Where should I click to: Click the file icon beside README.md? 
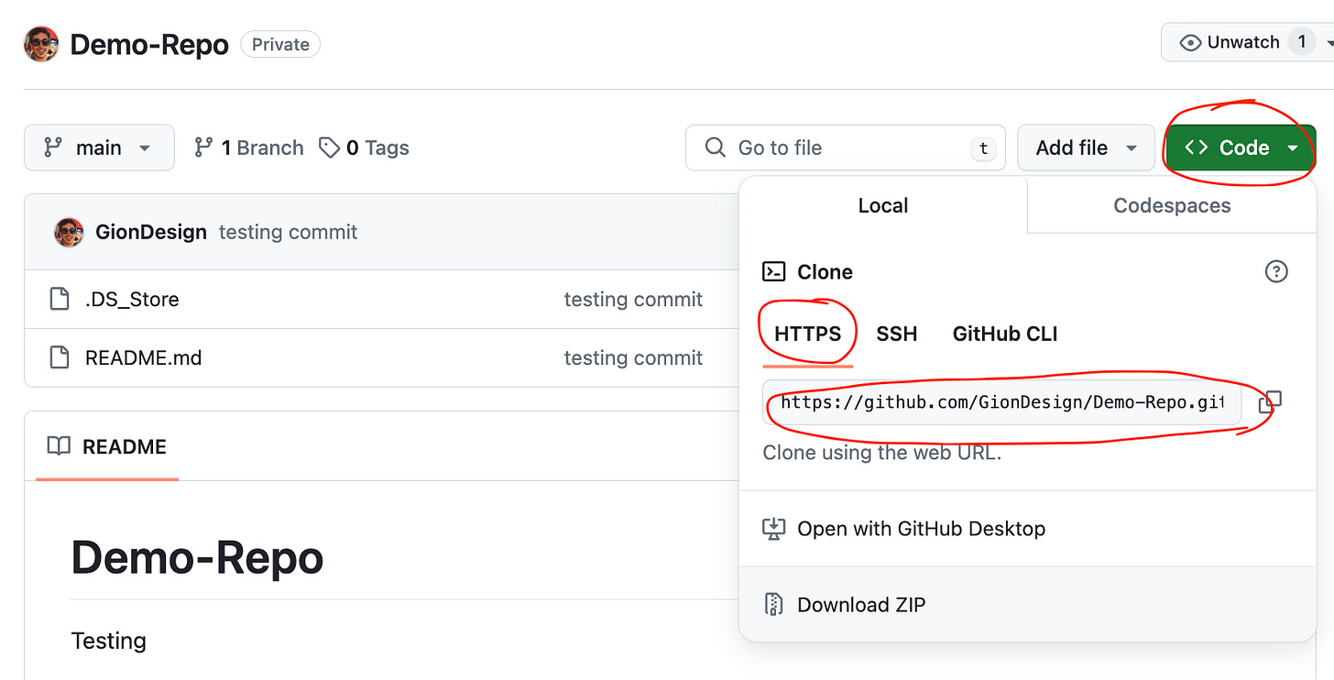pyautogui.click(x=60, y=357)
